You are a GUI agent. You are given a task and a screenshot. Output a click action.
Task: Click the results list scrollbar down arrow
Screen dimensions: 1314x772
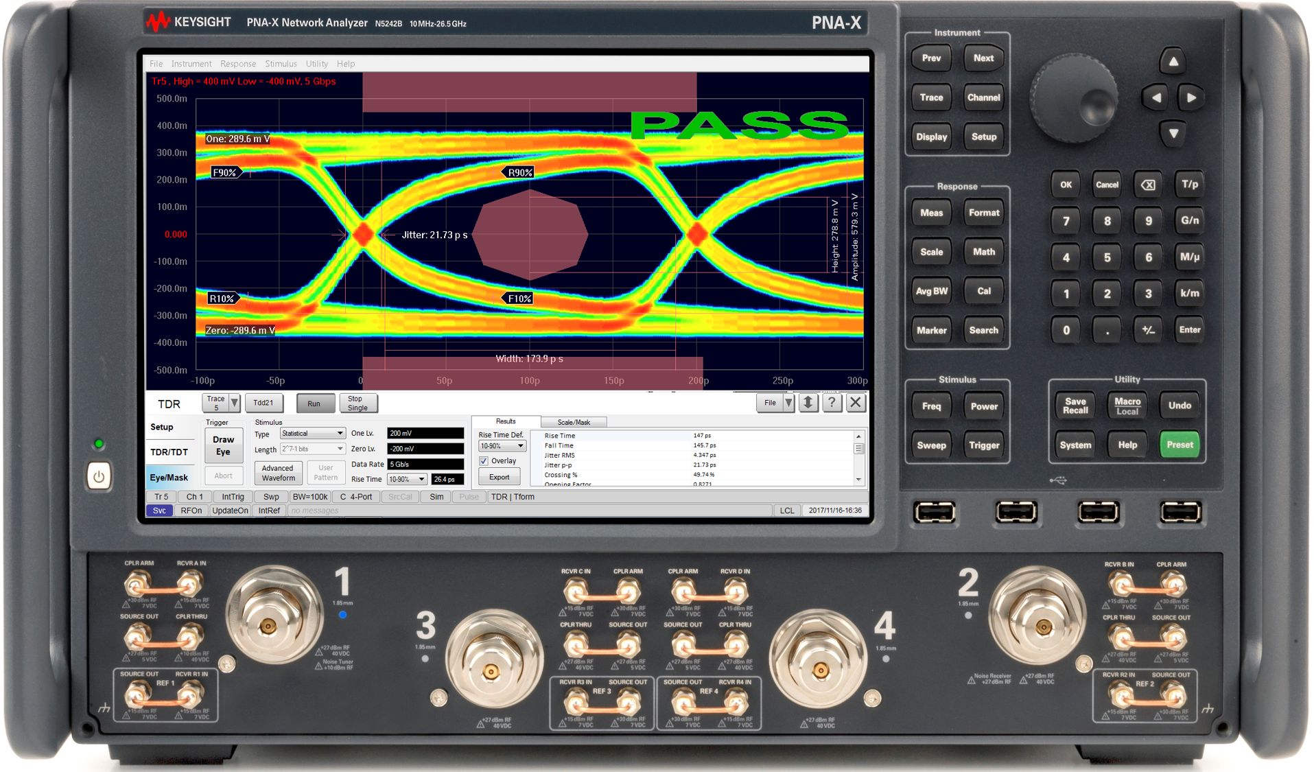pos(858,480)
